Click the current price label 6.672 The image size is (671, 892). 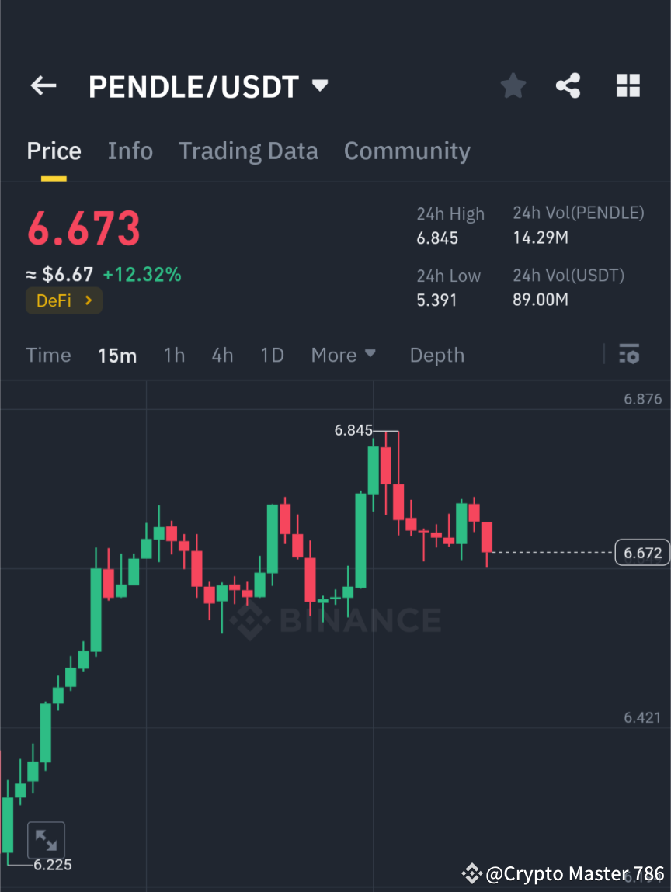pos(642,552)
